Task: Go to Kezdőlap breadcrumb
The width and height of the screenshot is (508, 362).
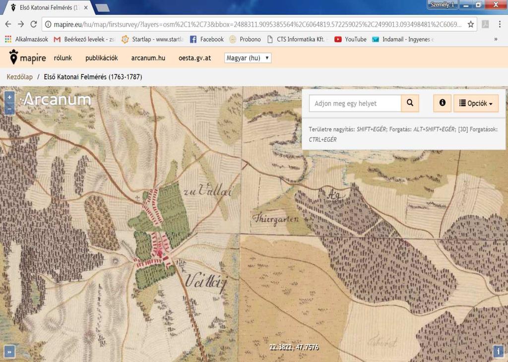Action: [x=20, y=77]
